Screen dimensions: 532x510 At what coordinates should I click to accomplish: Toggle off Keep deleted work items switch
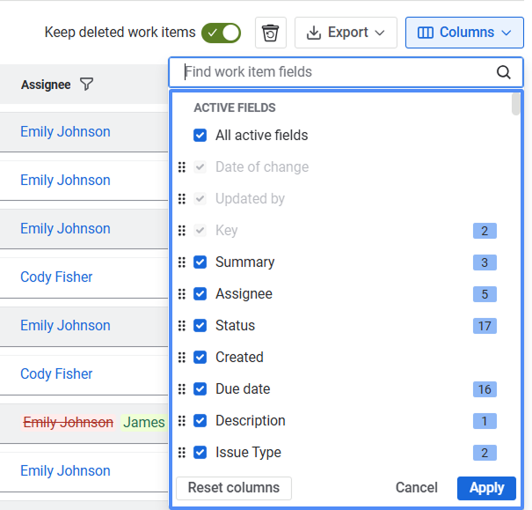221,33
